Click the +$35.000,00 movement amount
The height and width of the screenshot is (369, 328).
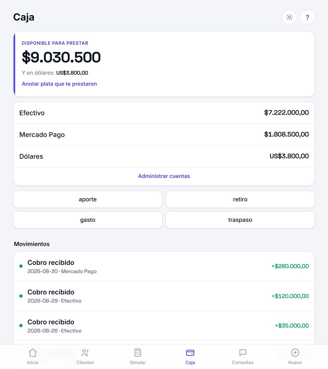(x=292, y=325)
